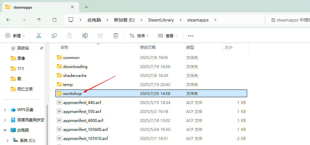
Task: Click the WPS云盘 cloud icon
Action: pos(13,110)
